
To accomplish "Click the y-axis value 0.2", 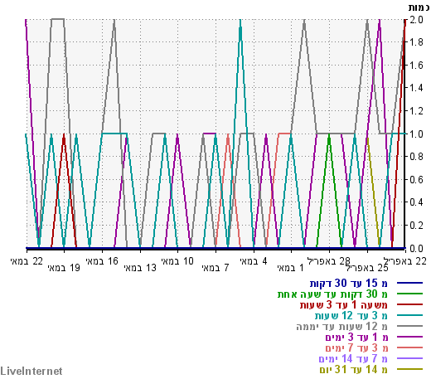I will click(x=416, y=226).
